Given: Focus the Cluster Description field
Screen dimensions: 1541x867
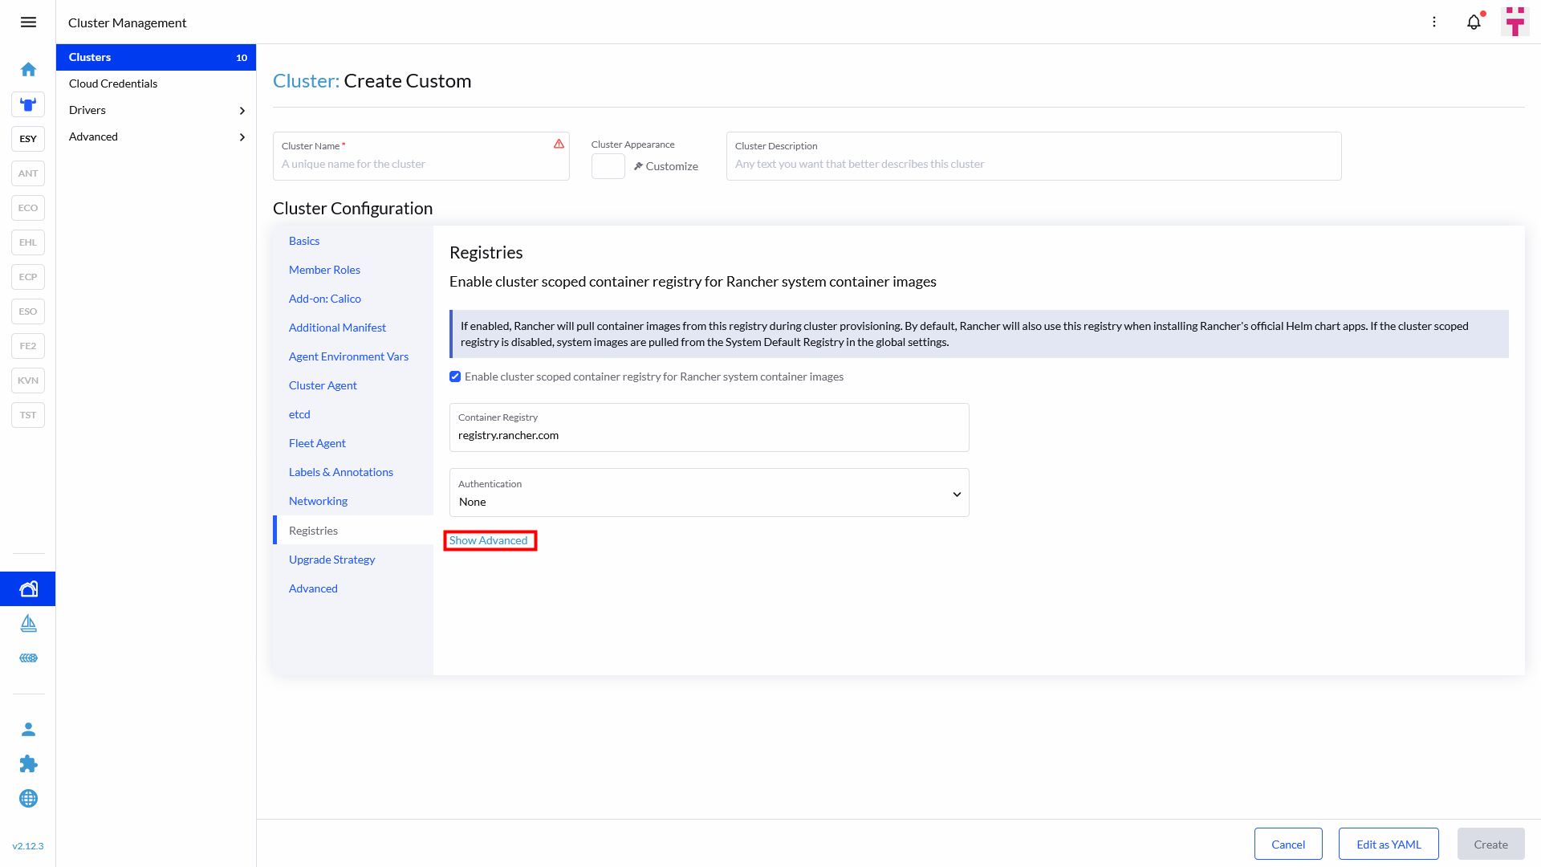Looking at the screenshot, I should tap(1034, 156).
